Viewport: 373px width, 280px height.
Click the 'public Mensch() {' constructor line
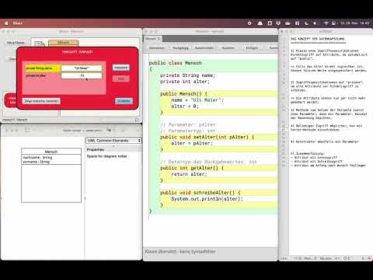(x=183, y=94)
